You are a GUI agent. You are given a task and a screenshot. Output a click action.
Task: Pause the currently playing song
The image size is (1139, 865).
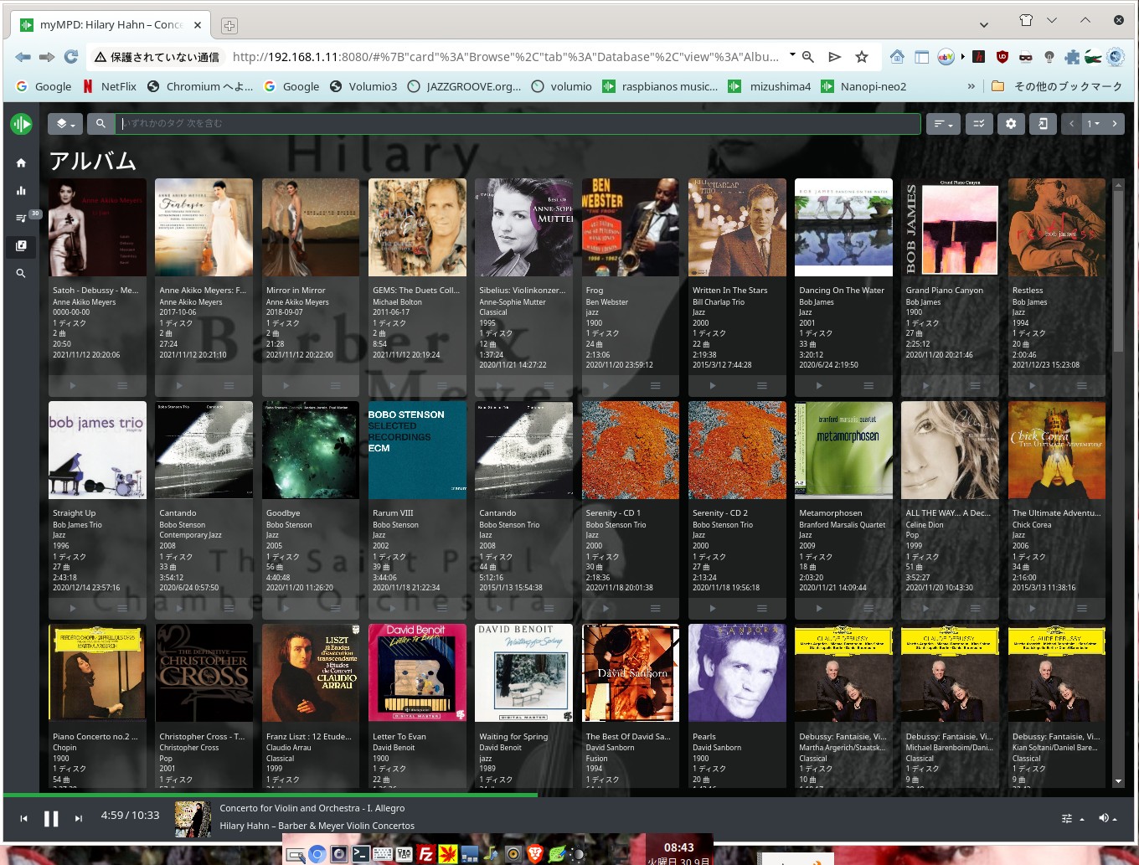(51, 819)
